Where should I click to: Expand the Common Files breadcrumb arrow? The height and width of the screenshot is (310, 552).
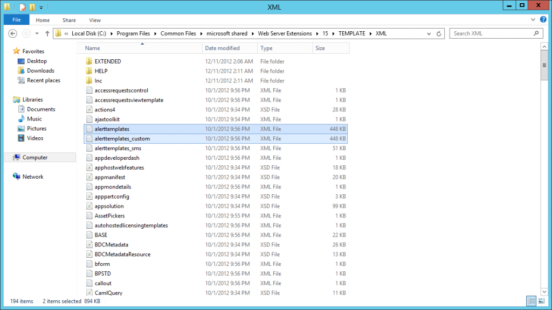pos(201,34)
